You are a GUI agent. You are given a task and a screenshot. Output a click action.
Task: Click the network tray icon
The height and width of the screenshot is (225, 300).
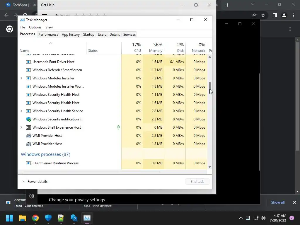coord(256,218)
